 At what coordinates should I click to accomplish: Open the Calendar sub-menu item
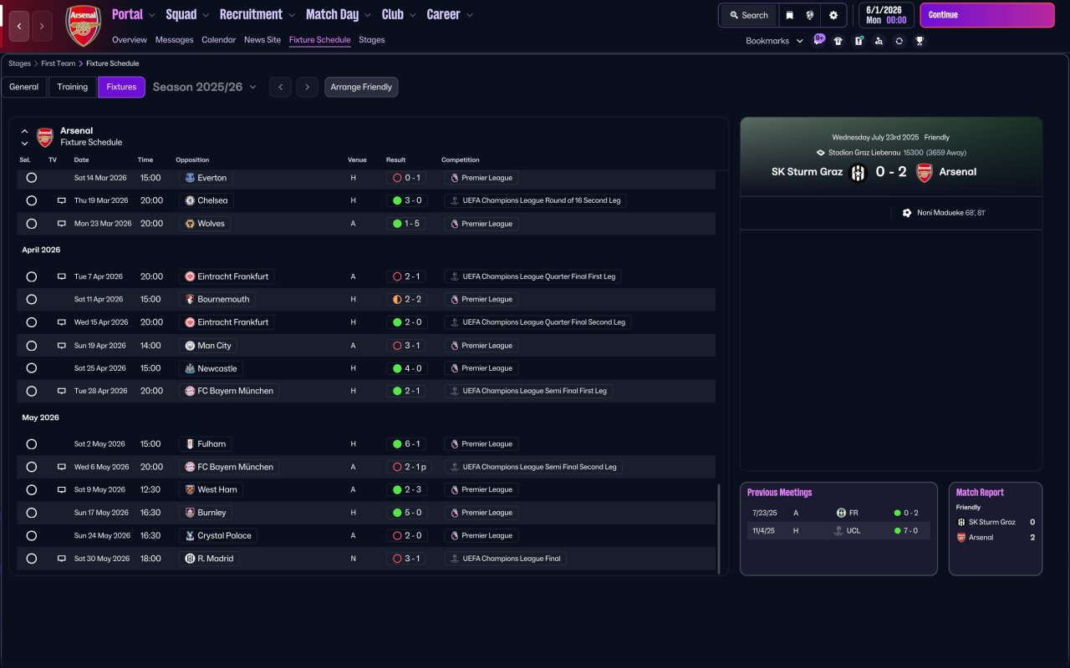tap(218, 40)
